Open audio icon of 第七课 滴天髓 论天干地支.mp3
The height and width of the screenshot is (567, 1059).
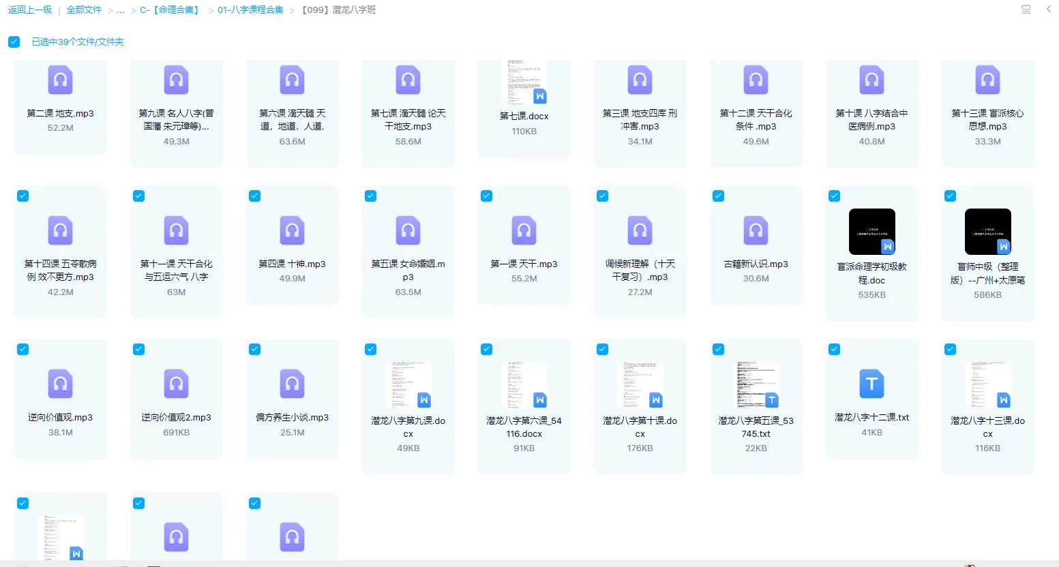(408, 80)
